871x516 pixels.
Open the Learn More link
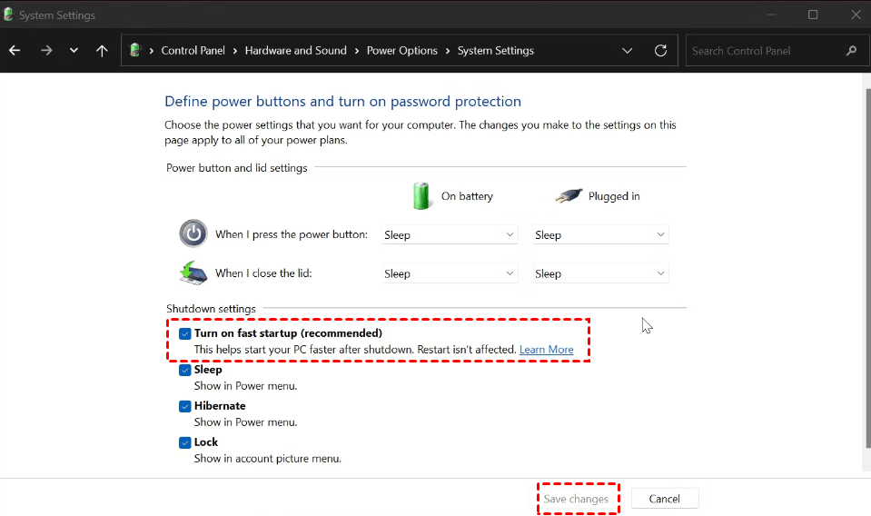546,350
